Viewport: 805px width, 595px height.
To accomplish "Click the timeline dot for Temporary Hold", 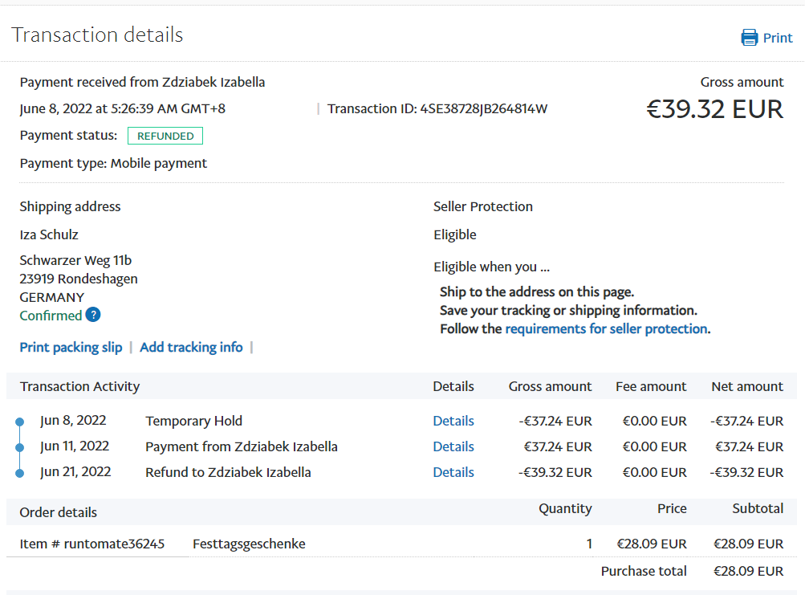I will [20, 422].
